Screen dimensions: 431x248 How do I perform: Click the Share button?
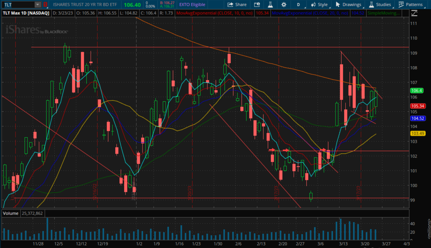click(x=237, y=4)
